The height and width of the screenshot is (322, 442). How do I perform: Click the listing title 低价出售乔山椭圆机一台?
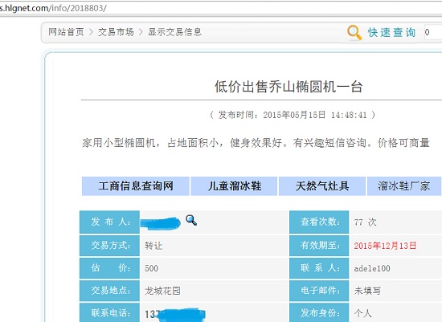coord(289,87)
